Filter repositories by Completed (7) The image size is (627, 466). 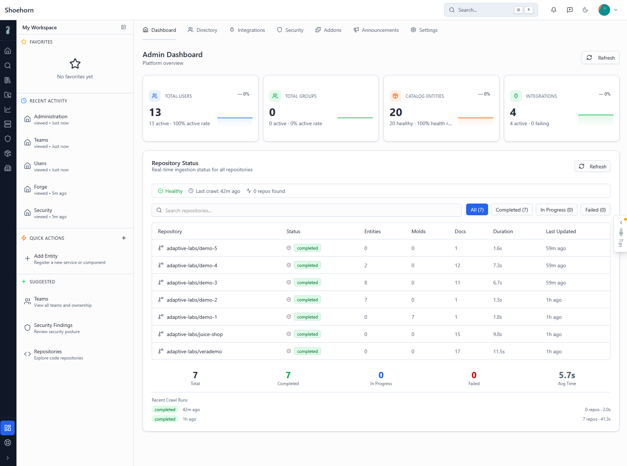[512, 210]
